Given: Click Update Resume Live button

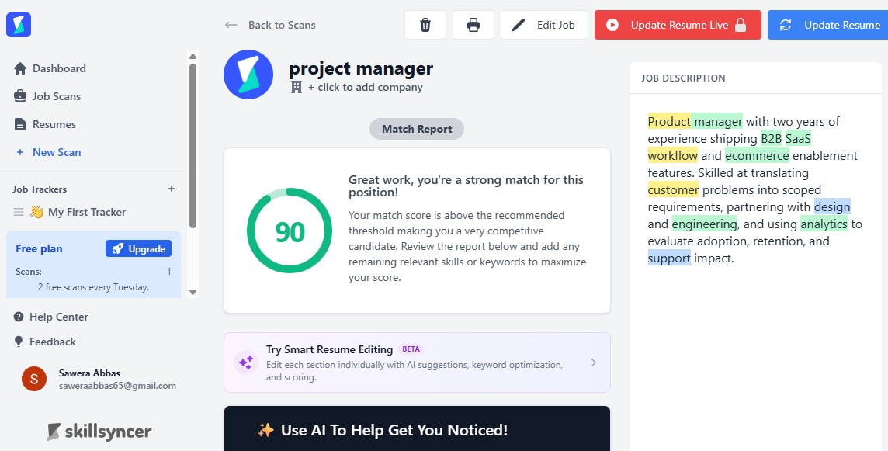Looking at the screenshot, I should (x=678, y=25).
